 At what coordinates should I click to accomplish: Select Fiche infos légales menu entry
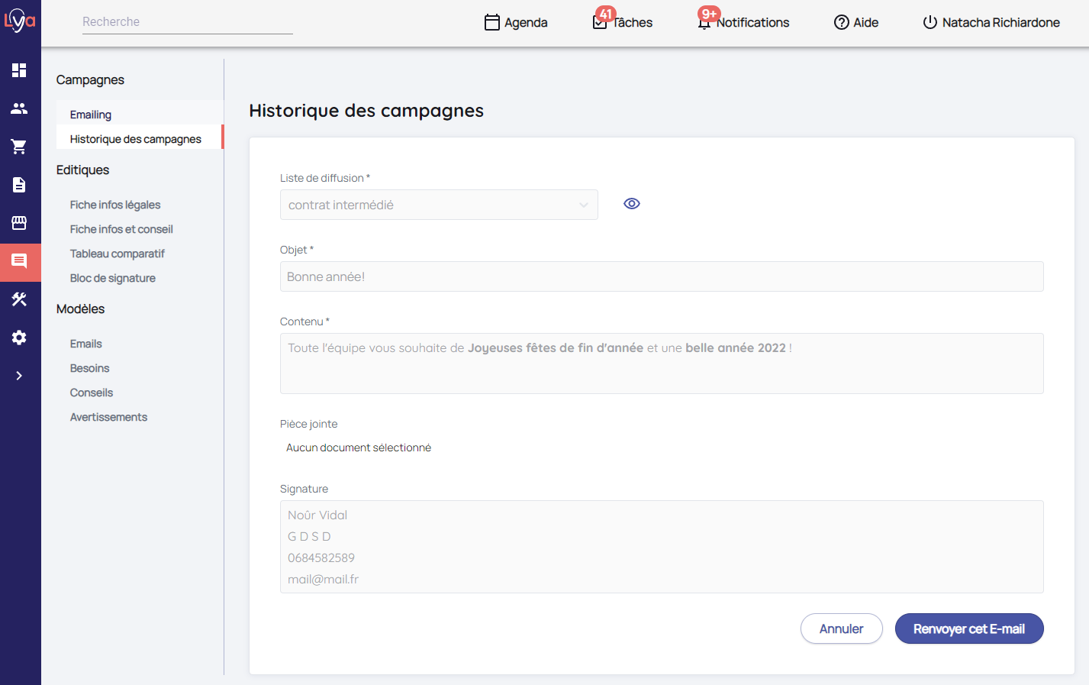(115, 205)
